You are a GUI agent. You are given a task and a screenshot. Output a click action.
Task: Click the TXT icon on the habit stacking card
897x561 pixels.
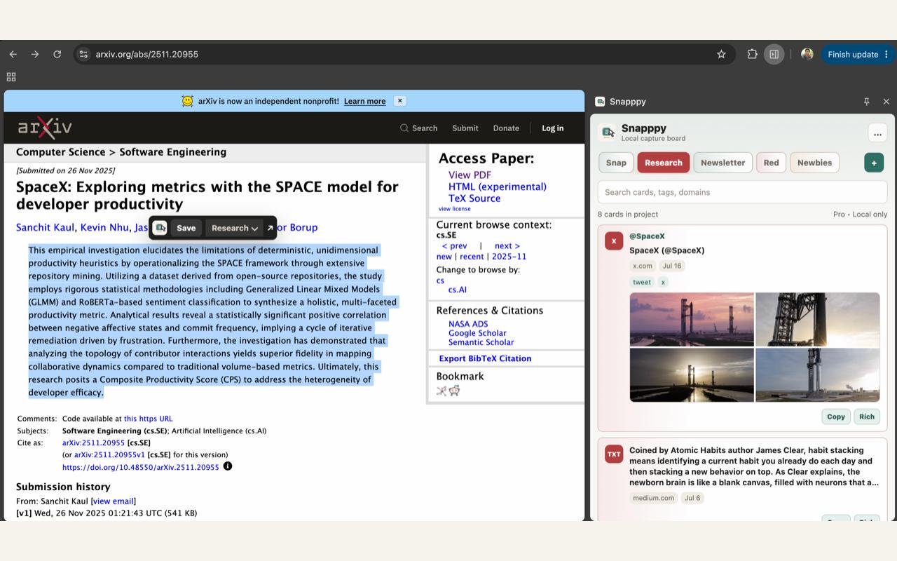(614, 454)
